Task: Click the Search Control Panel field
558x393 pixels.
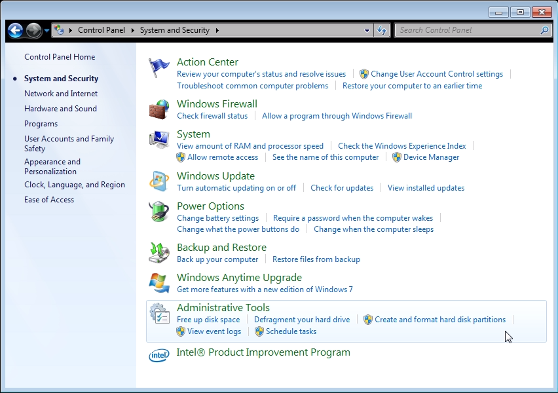Action: (x=468, y=30)
